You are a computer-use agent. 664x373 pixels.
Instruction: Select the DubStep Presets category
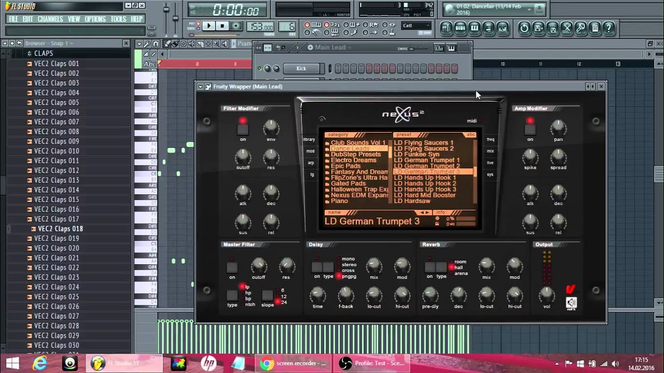pyautogui.click(x=357, y=154)
